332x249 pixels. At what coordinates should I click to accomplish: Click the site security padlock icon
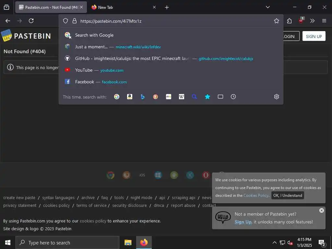click(x=74, y=21)
